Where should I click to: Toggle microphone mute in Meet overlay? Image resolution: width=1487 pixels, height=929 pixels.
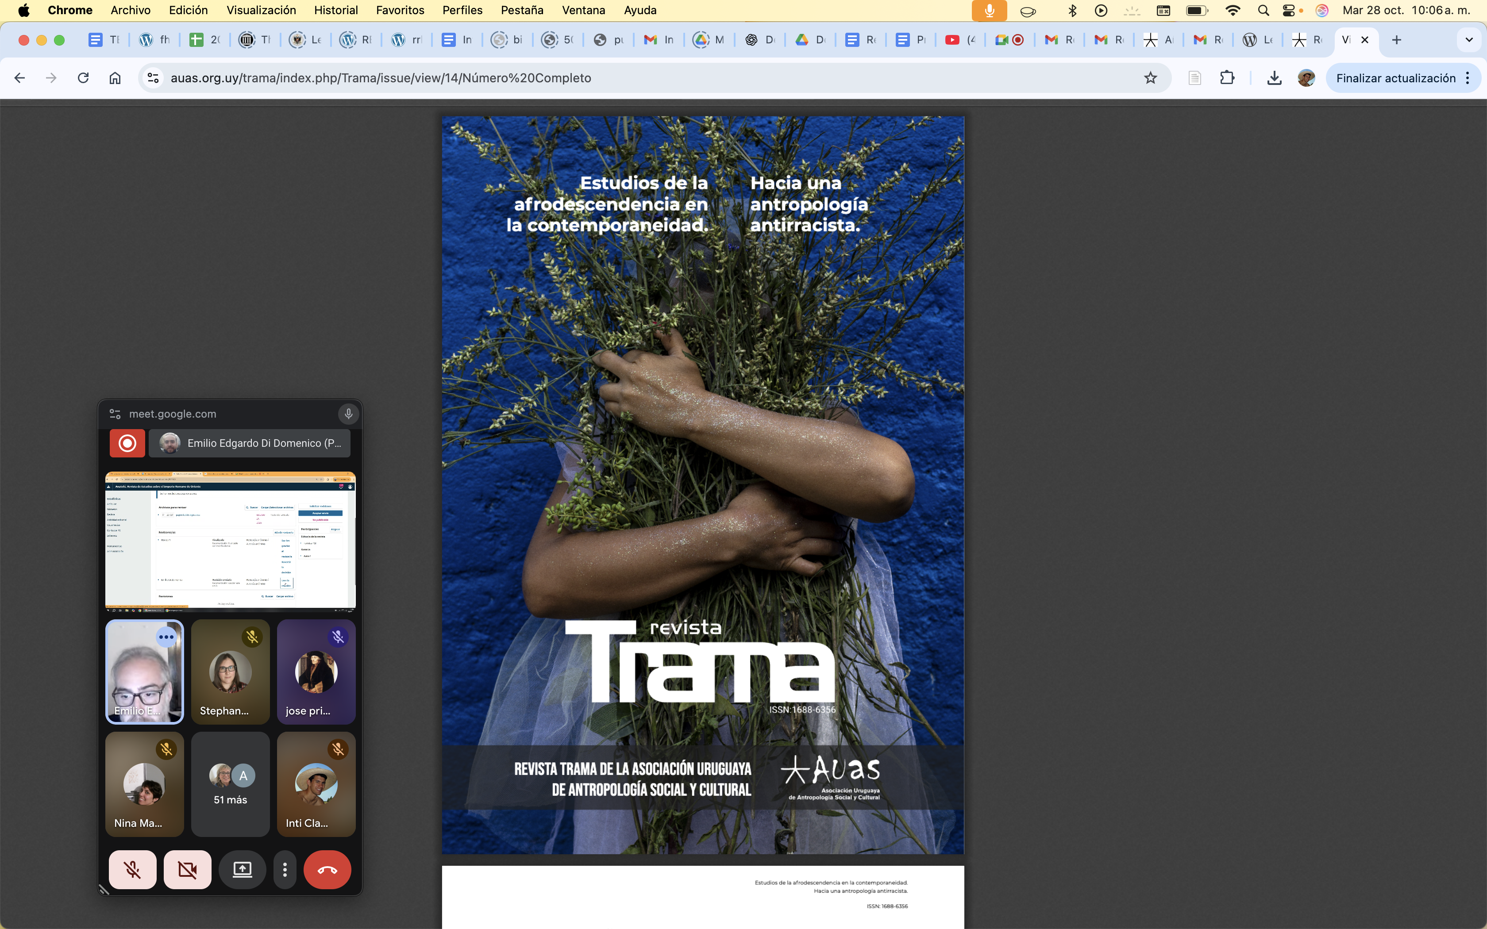pos(133,869)
